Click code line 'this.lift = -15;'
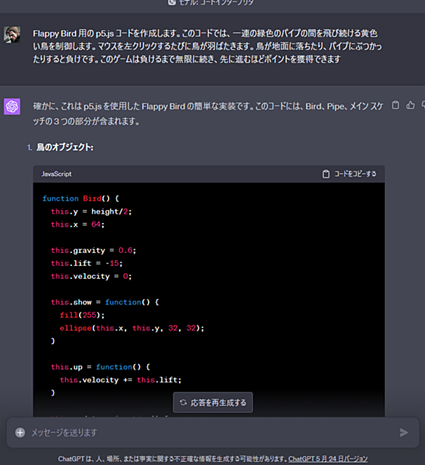The image size is (425, 465). [87, 263]
